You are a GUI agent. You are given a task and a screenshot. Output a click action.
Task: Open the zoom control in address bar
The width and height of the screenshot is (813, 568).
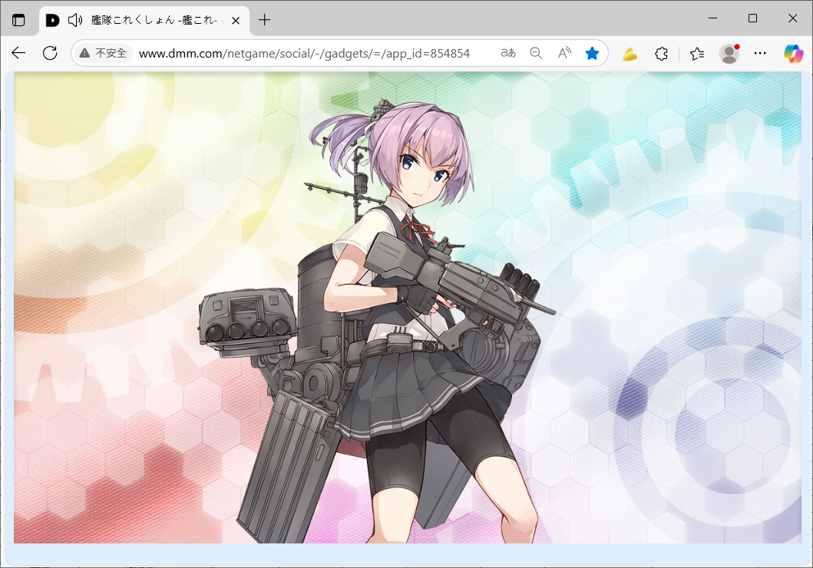(x=536, y=53)
